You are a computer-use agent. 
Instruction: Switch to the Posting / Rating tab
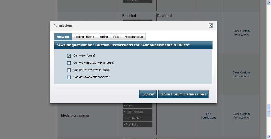(x=84, y=37)
